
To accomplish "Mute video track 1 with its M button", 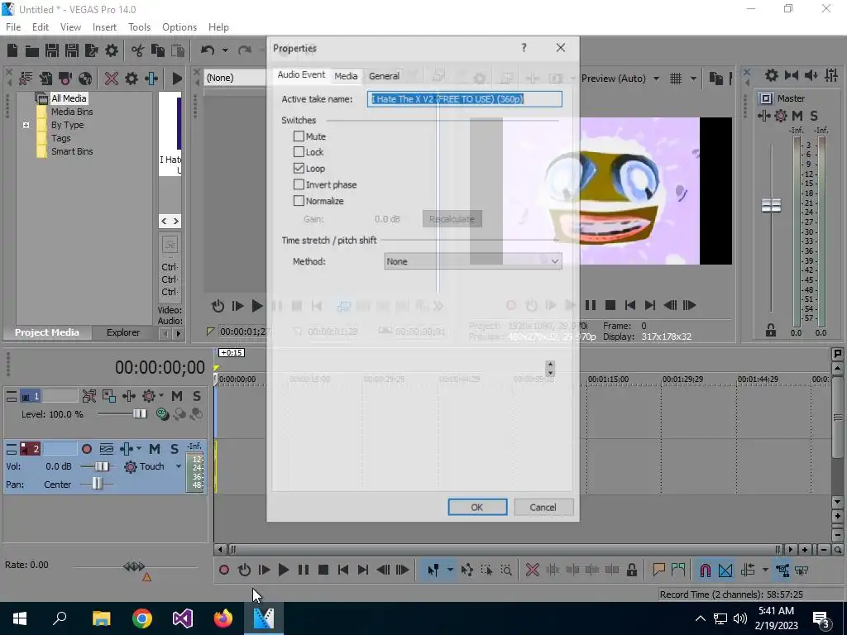I will (x=177, y=396).
